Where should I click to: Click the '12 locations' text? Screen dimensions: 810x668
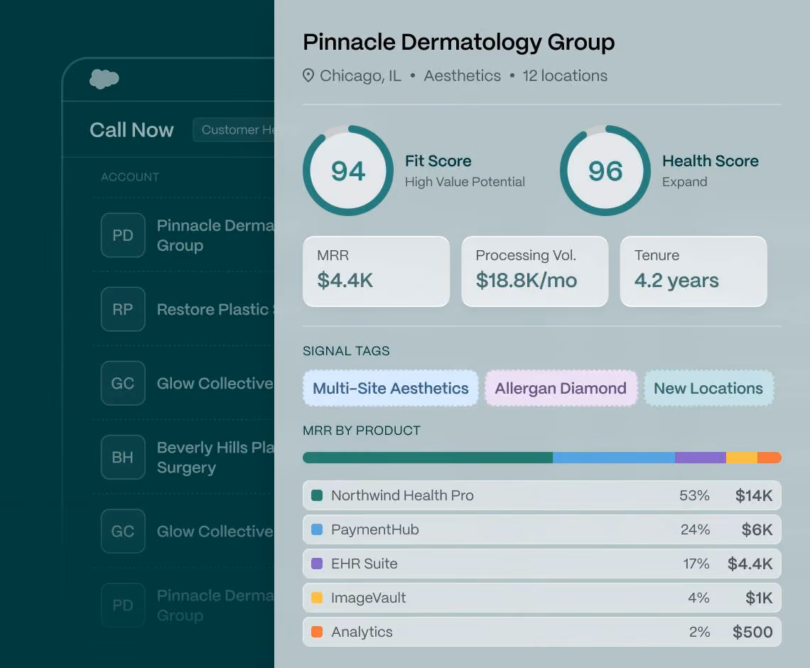coord(565,76)
